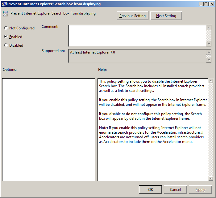216x198 pixels.
Task: Choose the Enabled radio button
Action: click(x=6, y=37)
